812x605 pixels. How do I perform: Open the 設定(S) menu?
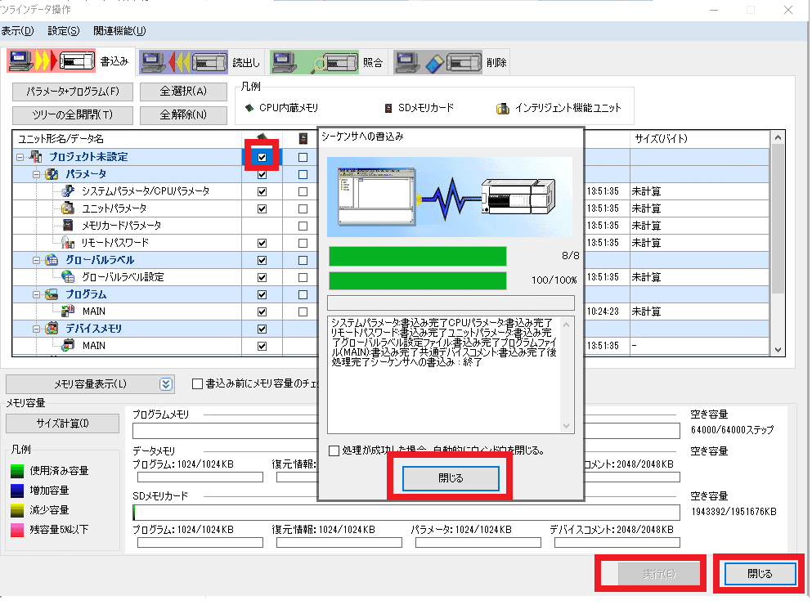pos(64,30)
